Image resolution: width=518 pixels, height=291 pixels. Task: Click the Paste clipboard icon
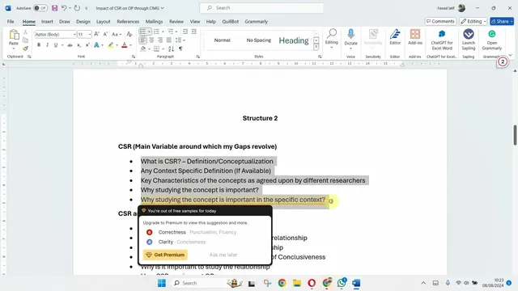(x=14, y=35)
